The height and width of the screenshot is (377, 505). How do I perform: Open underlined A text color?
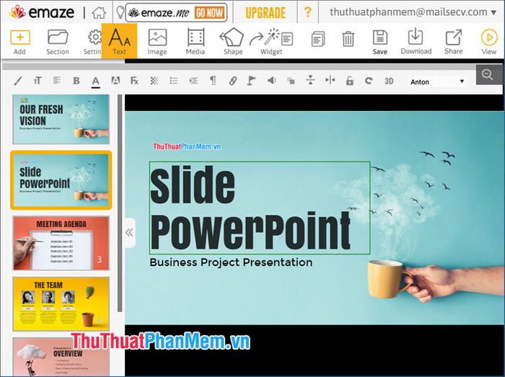(96, 81)
